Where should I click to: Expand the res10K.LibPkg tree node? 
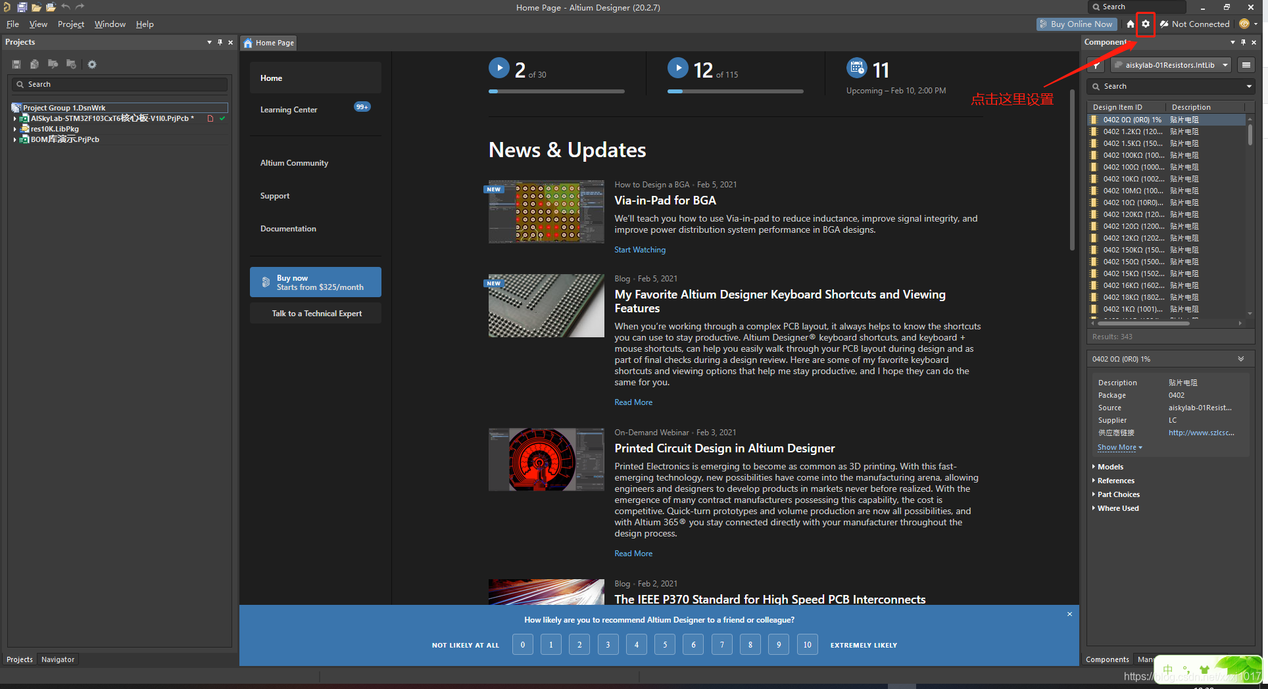coord(14,130)
